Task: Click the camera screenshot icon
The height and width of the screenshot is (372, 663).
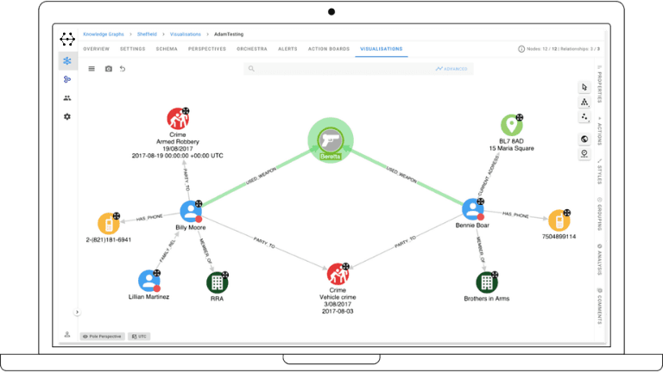Action: tap(108, 68)
